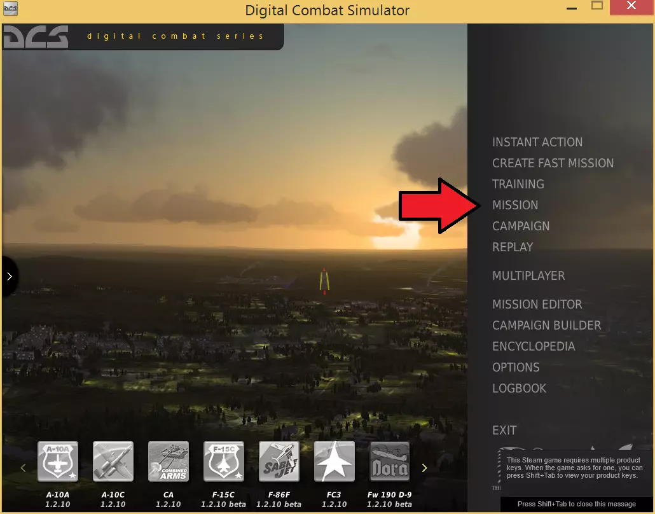Click the Fw 190 D-9 beta label
Screen dimensions: 655x514
click(x=390, y=499)
